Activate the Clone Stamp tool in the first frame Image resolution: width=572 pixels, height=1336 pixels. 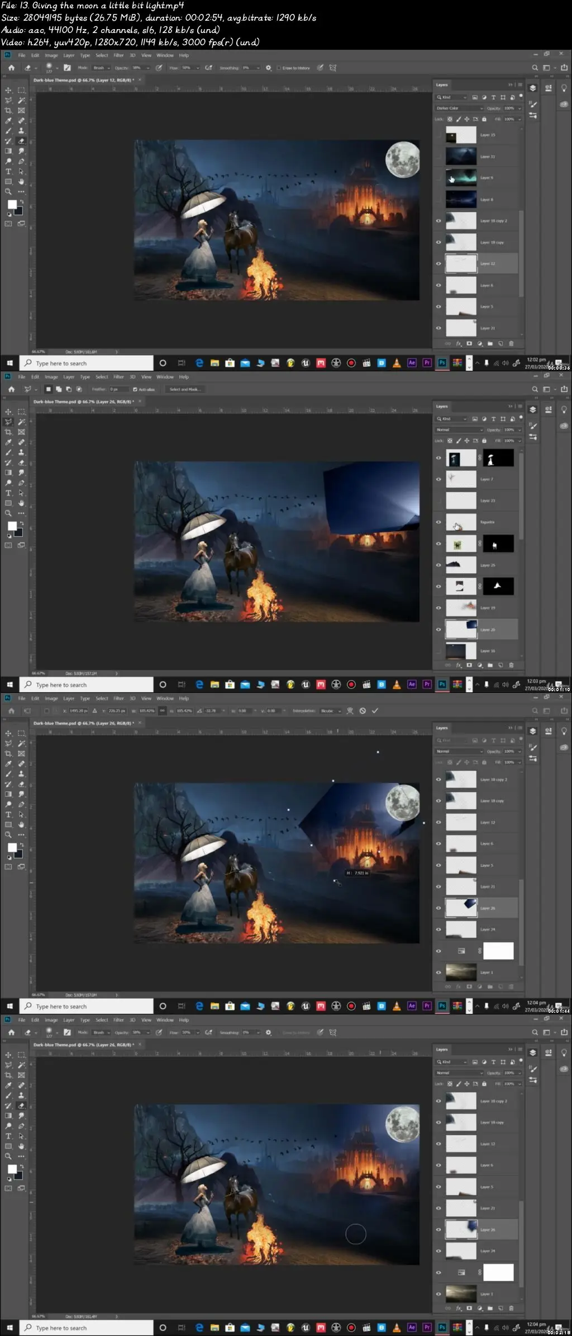point(21,131)
